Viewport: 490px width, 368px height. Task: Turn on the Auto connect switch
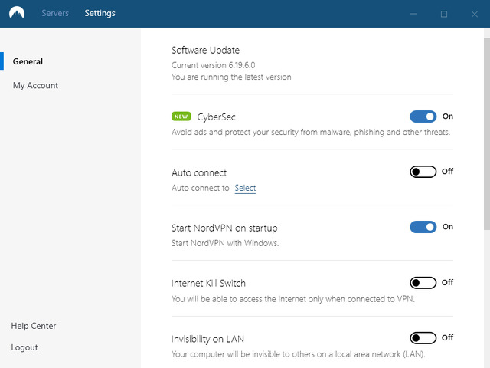click(423, 172)
